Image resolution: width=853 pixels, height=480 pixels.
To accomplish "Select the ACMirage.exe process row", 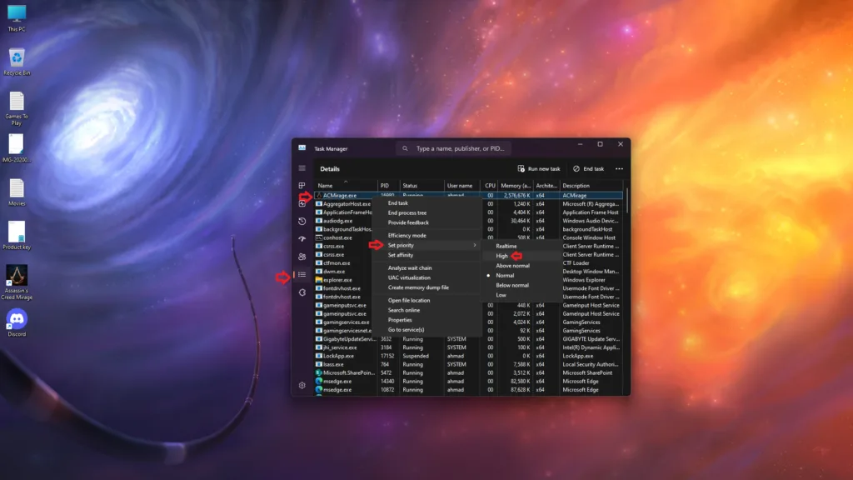I will [469, 195].
